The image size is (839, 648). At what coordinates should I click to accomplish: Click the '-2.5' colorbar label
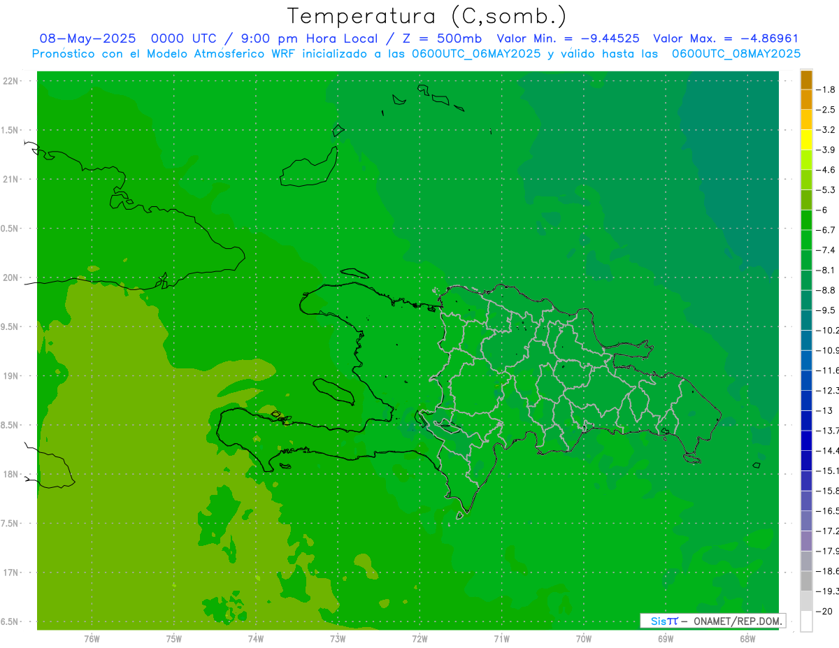tap(826, 110)
